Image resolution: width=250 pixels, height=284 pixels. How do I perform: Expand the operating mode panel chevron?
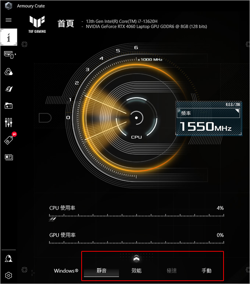[x=136, y=258]
